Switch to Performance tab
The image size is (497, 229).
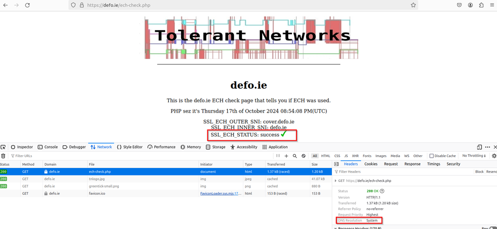(x=161, y=147)
